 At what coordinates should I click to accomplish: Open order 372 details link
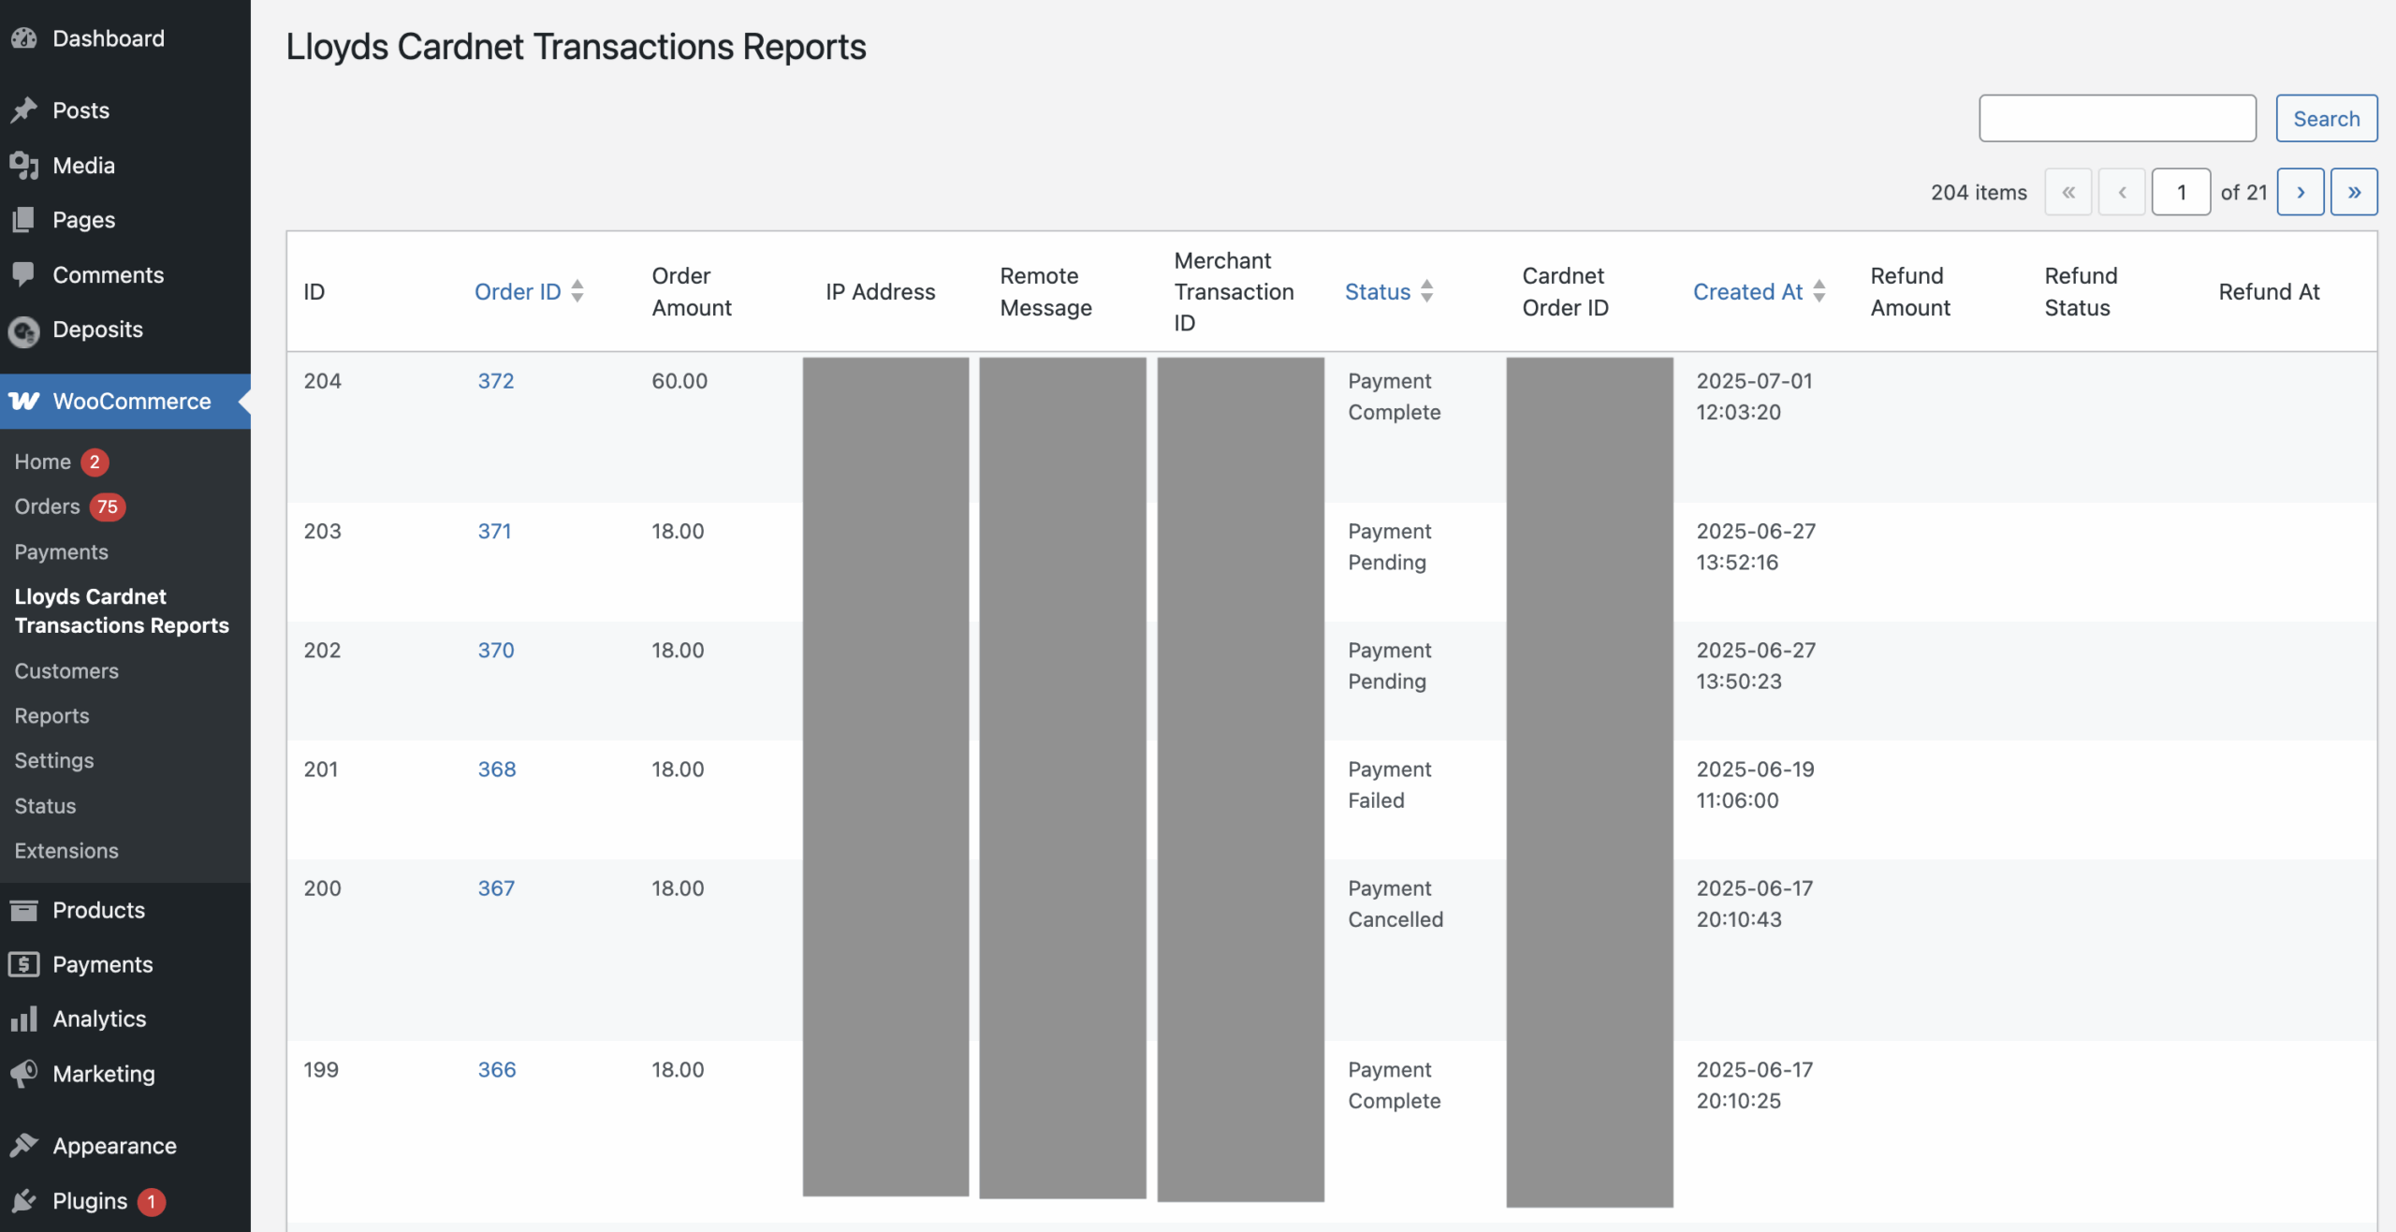pyautogui.click(x=495, y=380)
